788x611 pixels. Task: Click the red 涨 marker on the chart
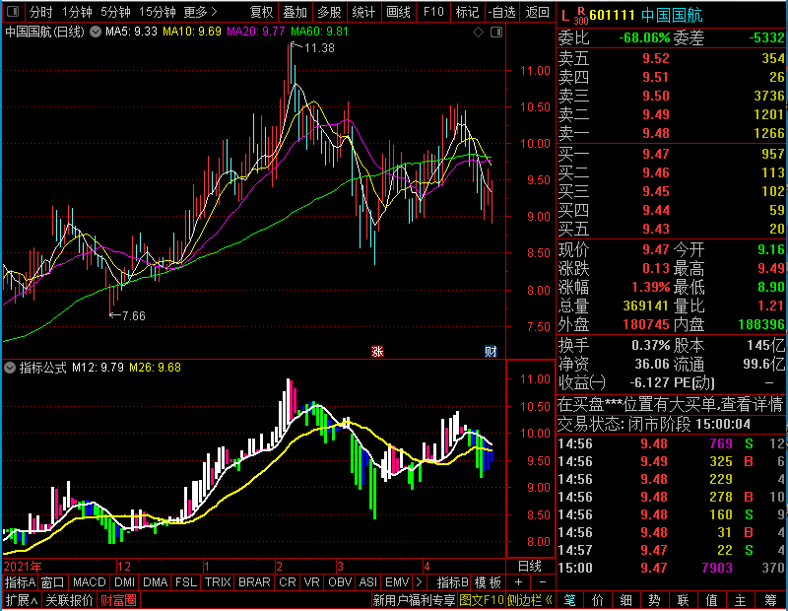(377, 351)
